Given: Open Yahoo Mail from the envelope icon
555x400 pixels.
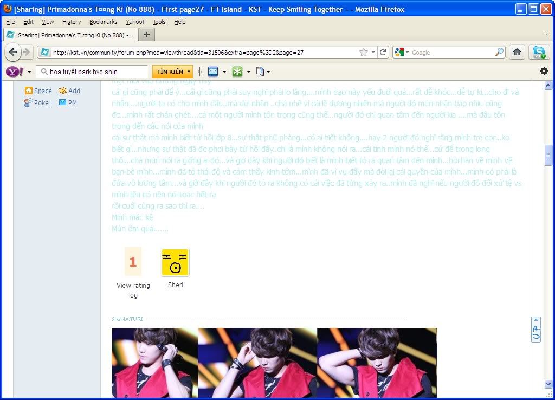Looking at the screenshot, I should click(212, 72).
